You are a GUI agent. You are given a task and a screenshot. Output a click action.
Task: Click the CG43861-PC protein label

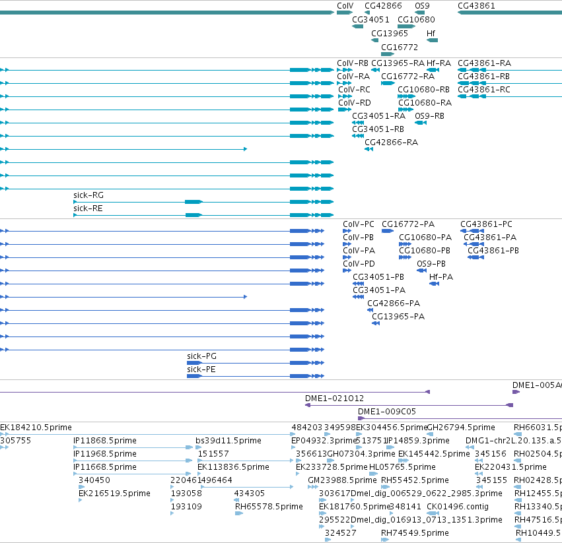tap(486, 224)
